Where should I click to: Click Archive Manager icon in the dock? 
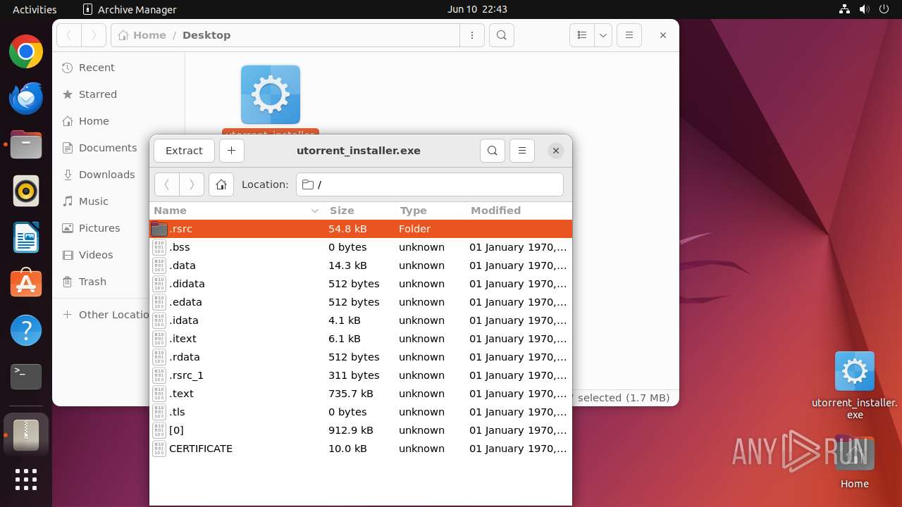[x=26, y=434]
